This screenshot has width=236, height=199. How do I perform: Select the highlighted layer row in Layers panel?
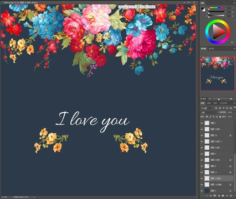coord(217,179)
